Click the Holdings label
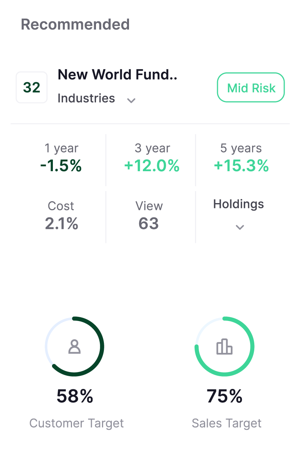The height and width of the screenshot is (449, 300). point(238,204)
